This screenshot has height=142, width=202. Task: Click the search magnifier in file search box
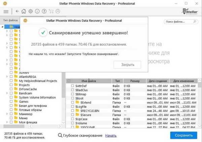click(195, 22)
